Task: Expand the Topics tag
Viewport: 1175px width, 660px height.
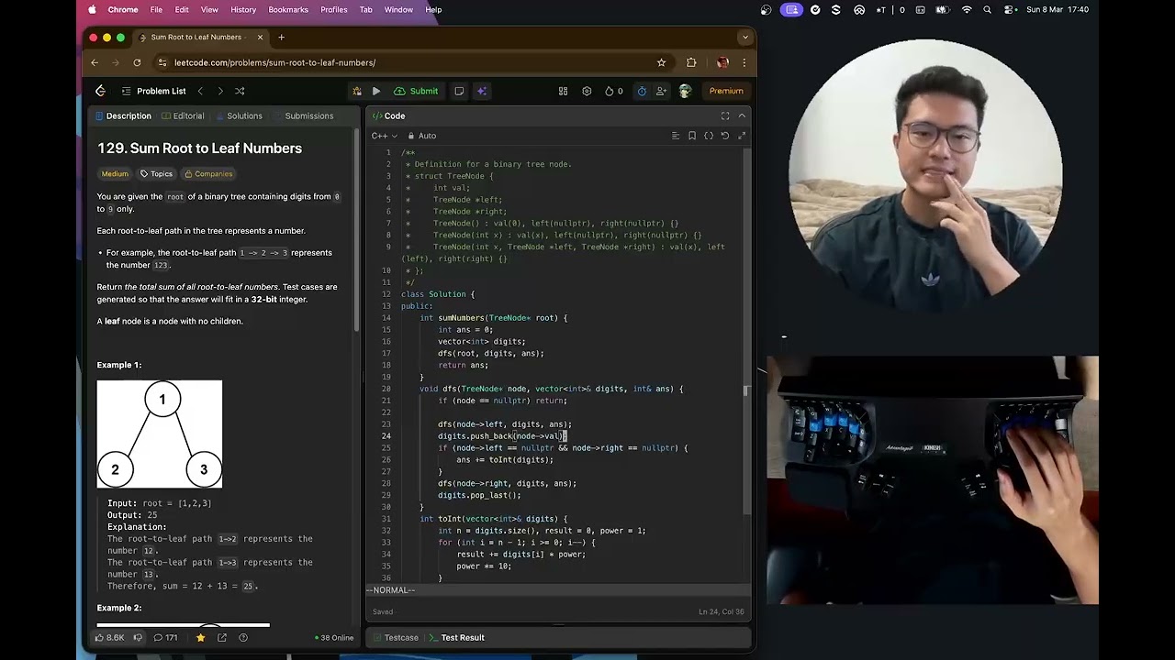Action: (x=156, y=173)
